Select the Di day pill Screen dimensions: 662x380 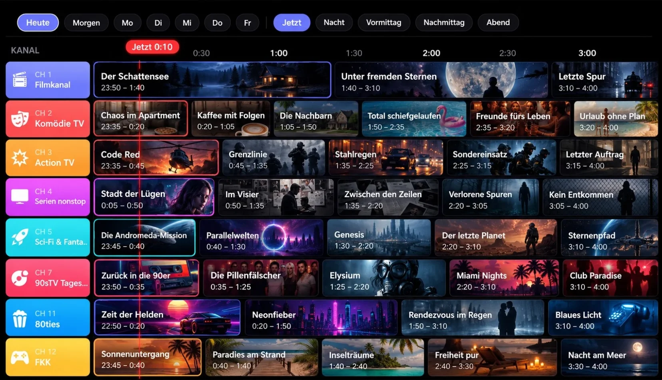click(158, 22)
